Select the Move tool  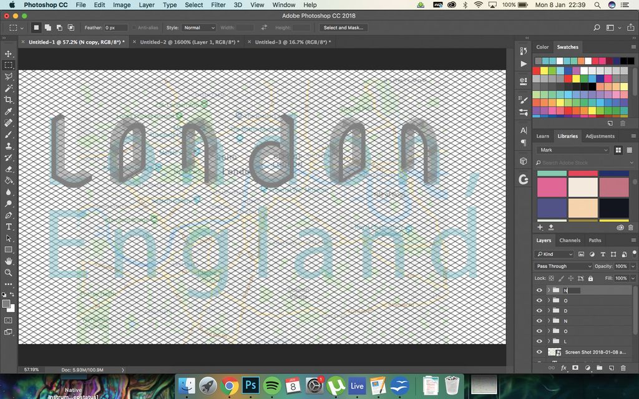click(9, 54)
